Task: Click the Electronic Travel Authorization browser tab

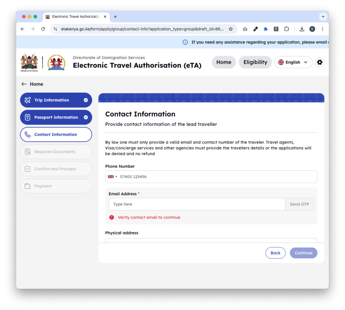Action: click(x=76, y=17)
